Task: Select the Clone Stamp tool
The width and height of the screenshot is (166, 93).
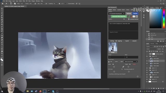Action: tap(2, 29)
